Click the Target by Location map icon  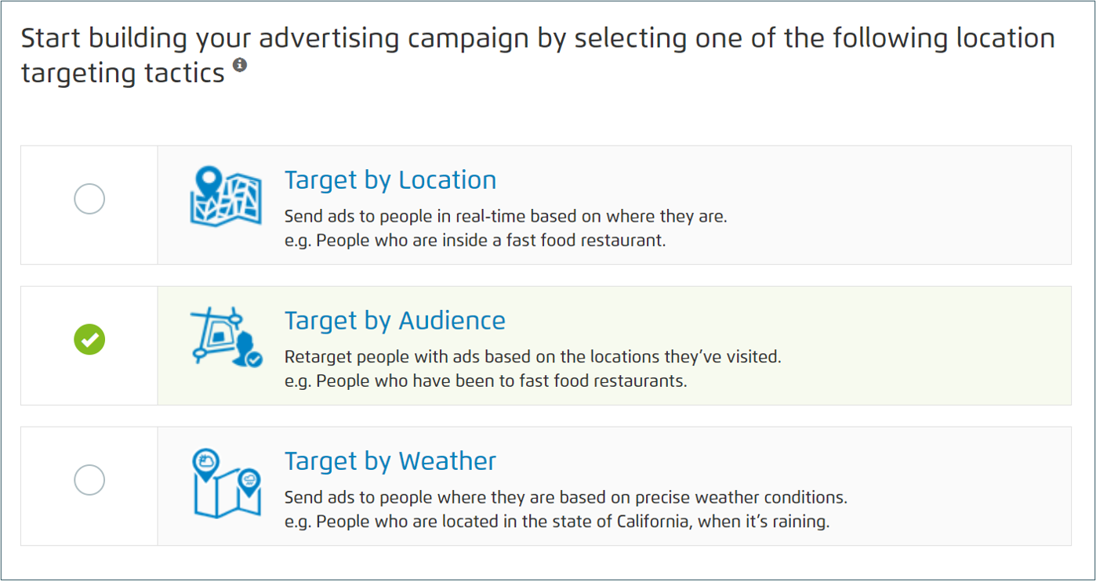(x=226, y=196)
